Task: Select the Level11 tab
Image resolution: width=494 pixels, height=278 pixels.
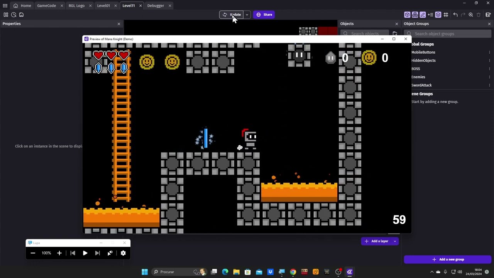Action: tap(129, 5)
